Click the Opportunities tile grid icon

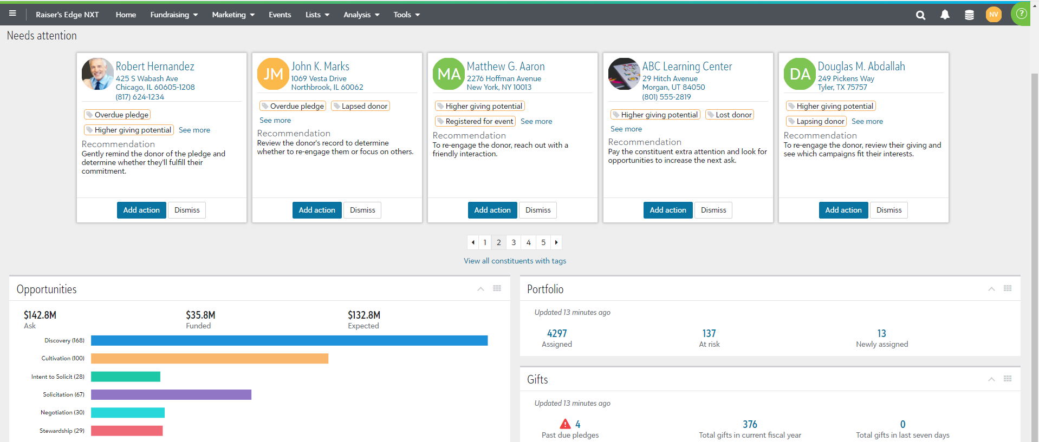[x=497, y=288]
